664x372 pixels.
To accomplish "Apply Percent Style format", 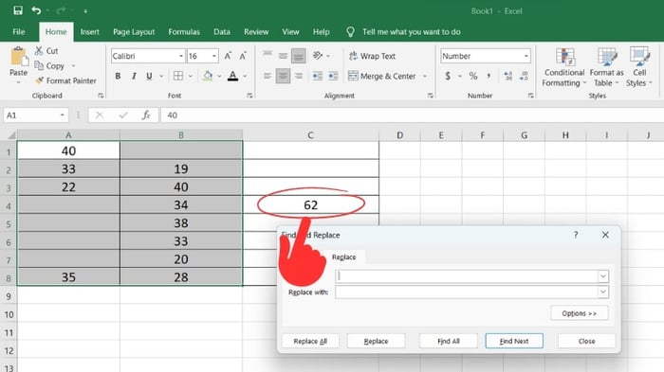I will click(x=473, y=76).
